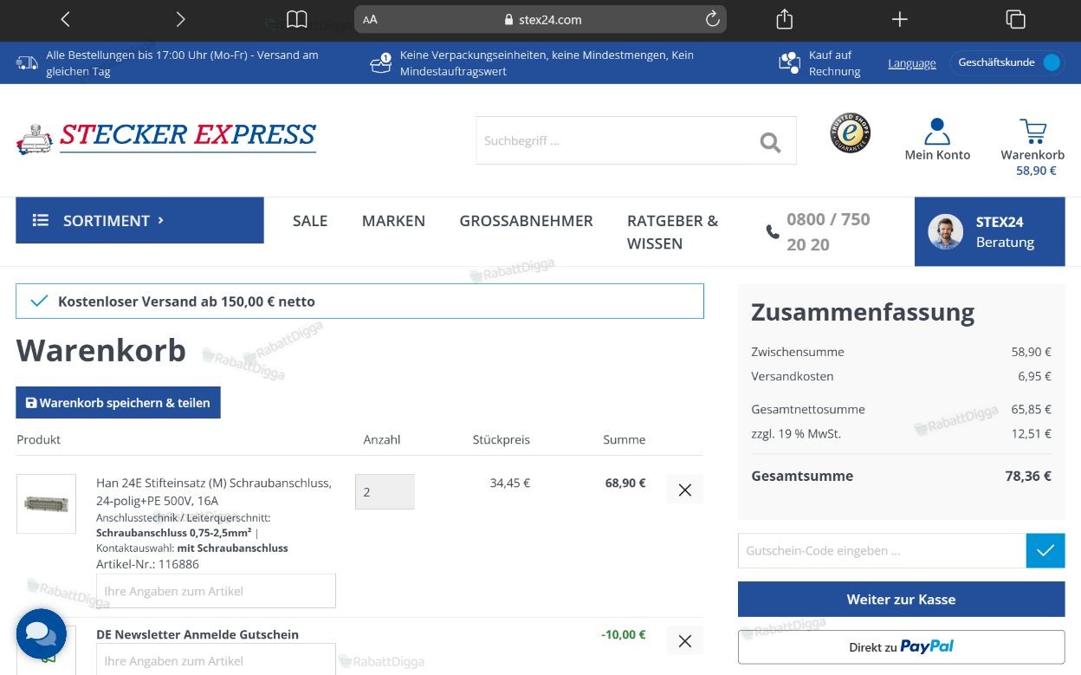The width and height of the screenshot is (1081, 675).
Task: Apply voucher code with checkmark button
Action: pos(1045,550)
